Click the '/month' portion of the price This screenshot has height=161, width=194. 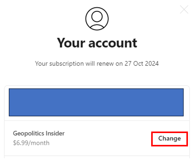39,143
